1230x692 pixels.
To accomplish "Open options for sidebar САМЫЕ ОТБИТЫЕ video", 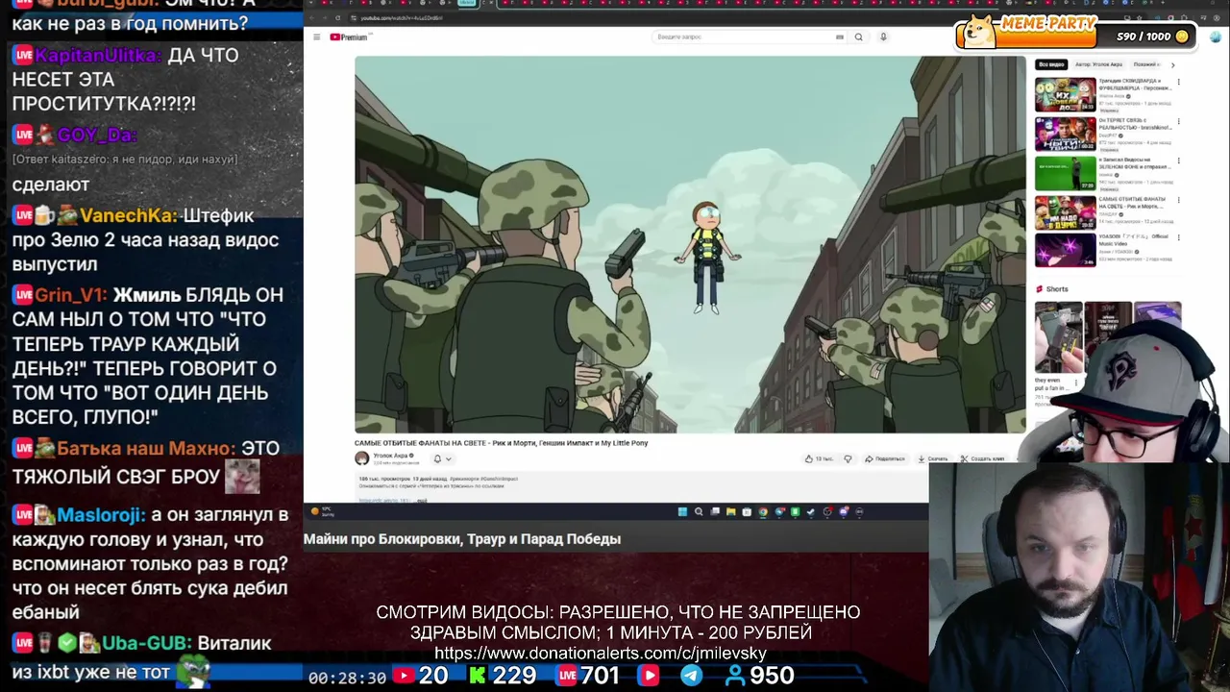I will 1179,201.
